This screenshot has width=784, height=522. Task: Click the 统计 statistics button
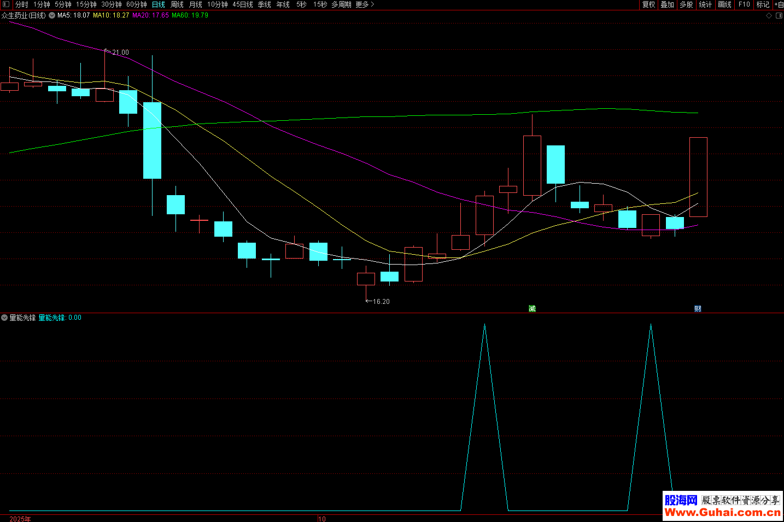(705, 4)
